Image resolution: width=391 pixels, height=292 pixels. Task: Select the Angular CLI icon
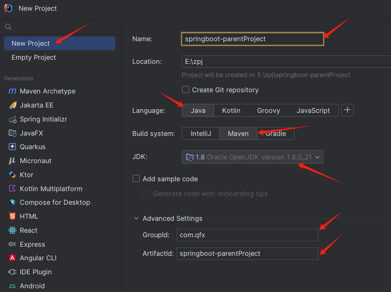tap(12, 258)
